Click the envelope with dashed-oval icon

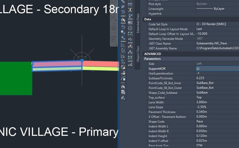click(x=123, y=32)
